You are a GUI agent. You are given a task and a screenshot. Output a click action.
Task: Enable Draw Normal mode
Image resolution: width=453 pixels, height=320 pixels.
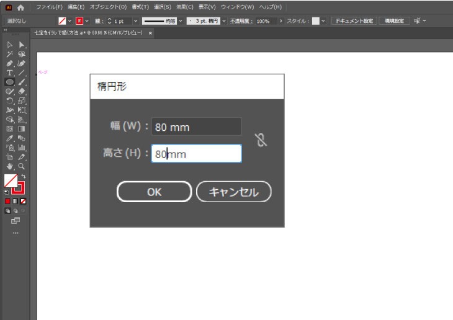(8, 211)
